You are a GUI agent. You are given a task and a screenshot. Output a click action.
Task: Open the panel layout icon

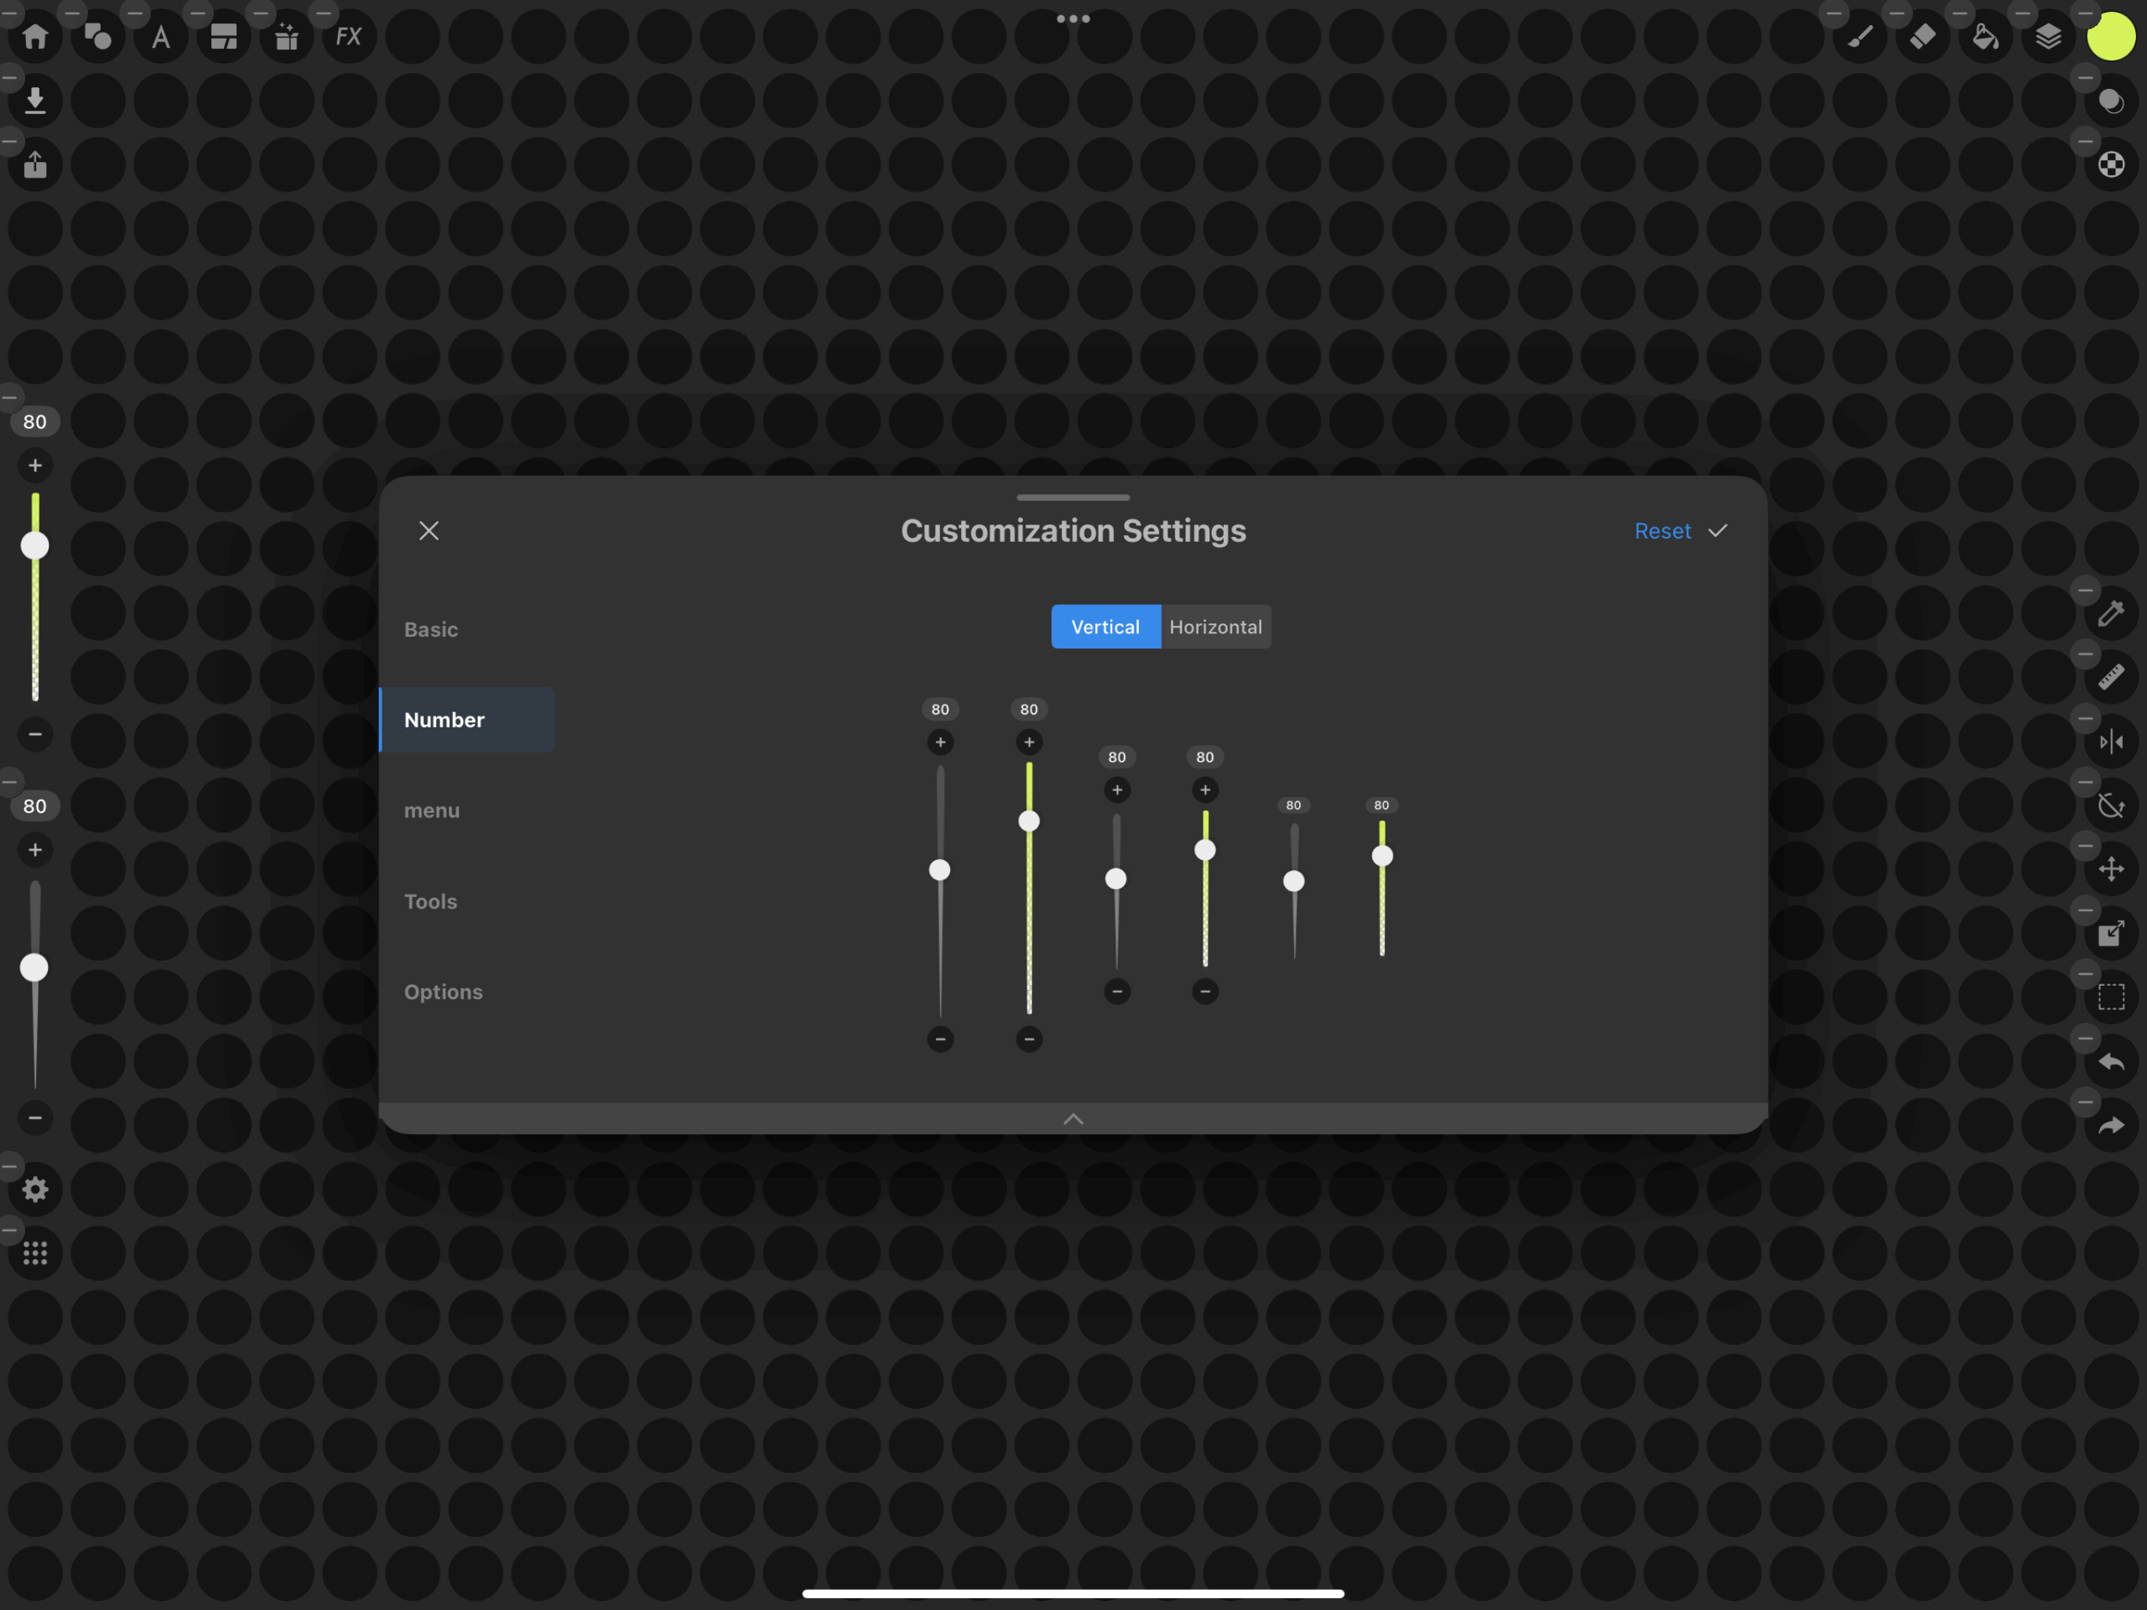tap(224, 37)
